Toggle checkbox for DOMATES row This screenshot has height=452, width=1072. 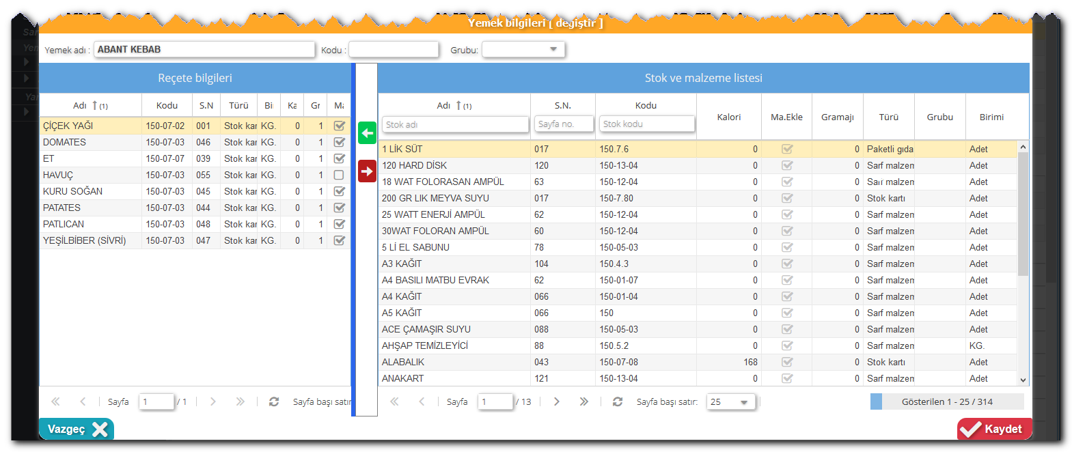pyautogui.click(x=339, y=142)
